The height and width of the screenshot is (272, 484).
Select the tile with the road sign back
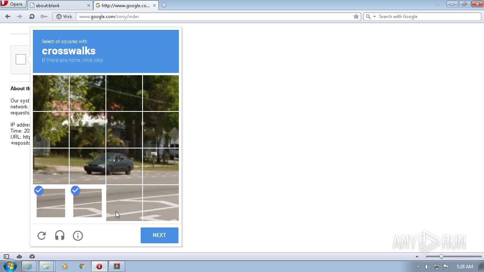[161, 130]
